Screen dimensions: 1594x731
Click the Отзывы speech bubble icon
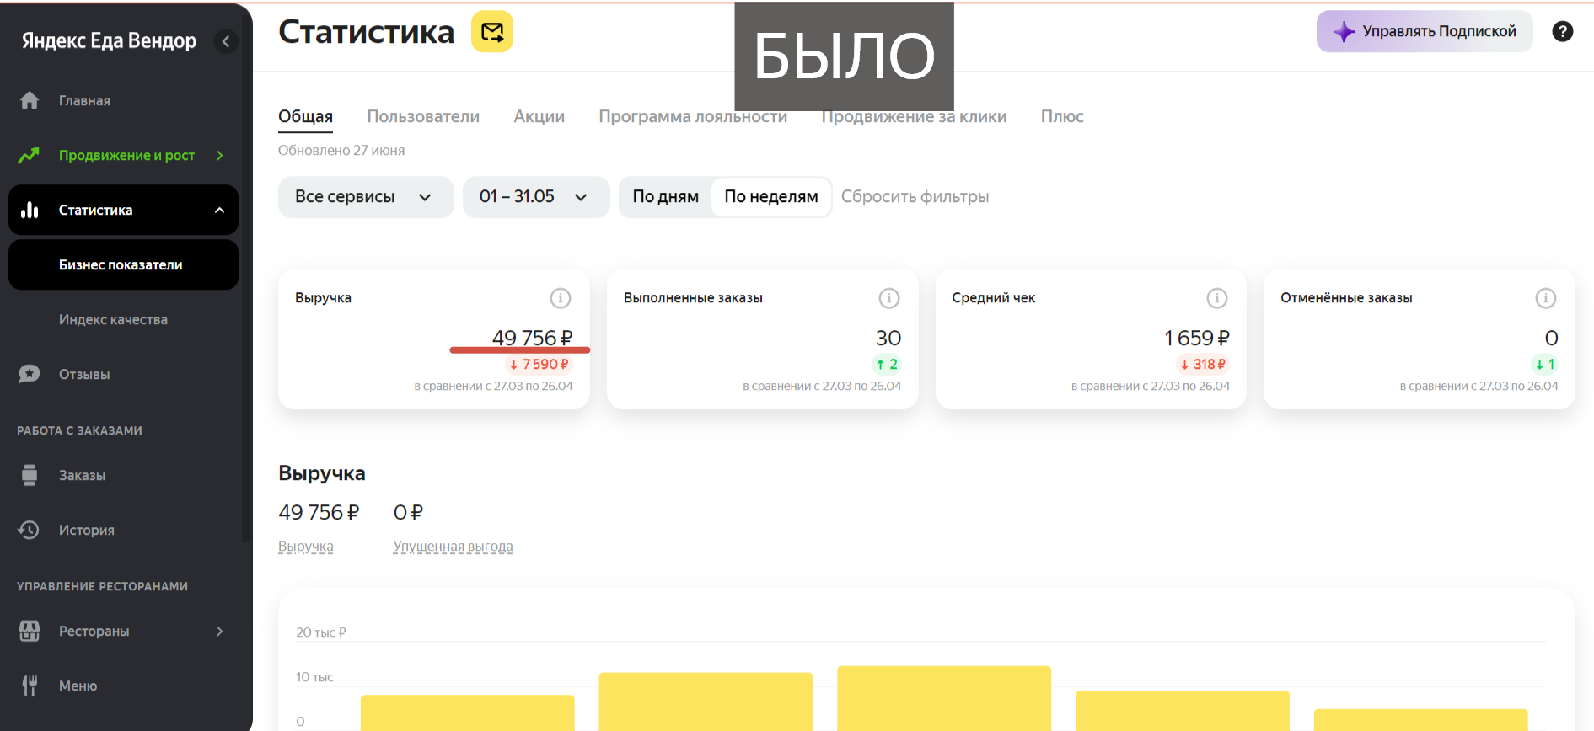coord(30,374)
